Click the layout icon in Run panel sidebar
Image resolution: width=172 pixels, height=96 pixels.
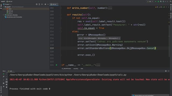tap(3, 83)
